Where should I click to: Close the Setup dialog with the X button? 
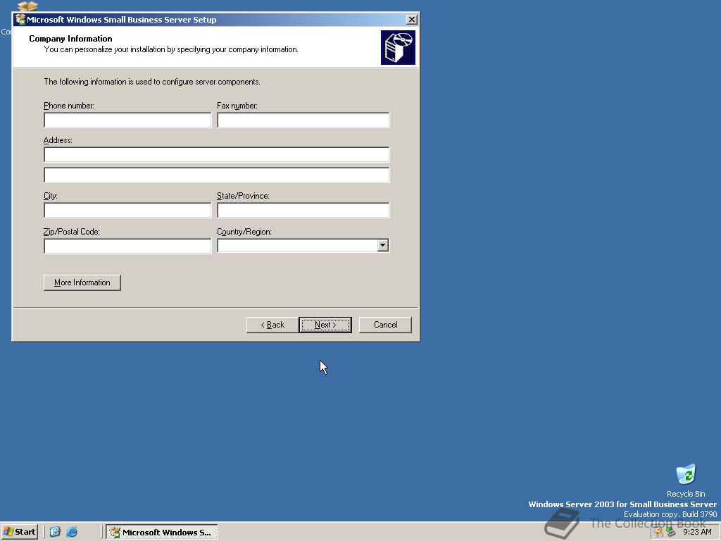[411, 19]
